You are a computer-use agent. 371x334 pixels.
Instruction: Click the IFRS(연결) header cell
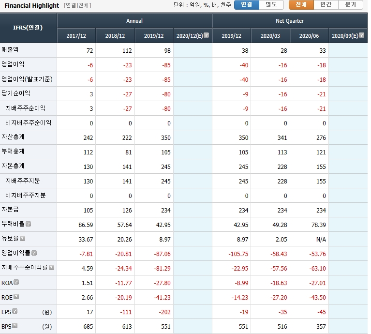[28, 28]
